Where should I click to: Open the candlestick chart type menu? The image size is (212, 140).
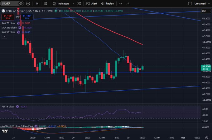pos(46,4)
